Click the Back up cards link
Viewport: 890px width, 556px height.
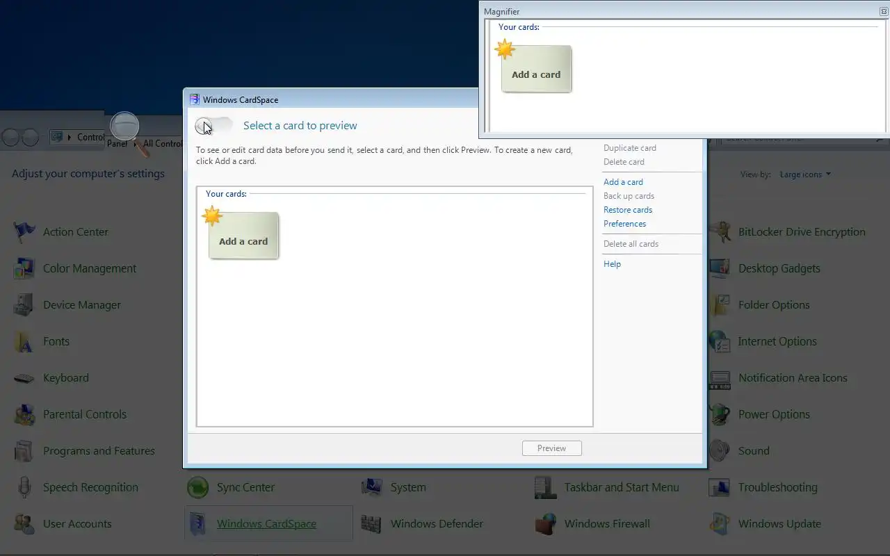point(629,196)
